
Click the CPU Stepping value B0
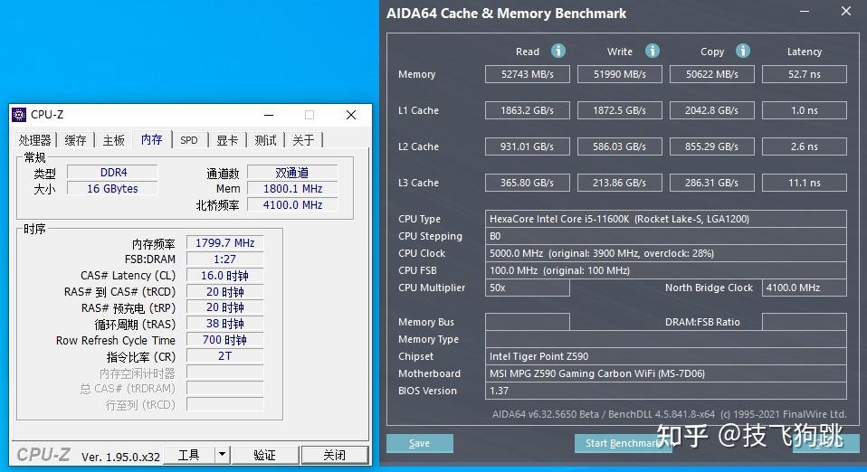666,236
